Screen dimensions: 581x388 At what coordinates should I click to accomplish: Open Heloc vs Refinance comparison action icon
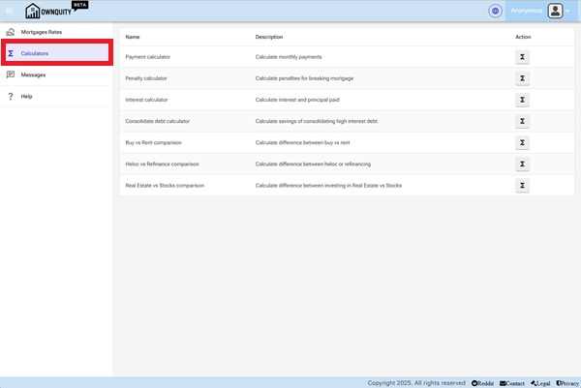522,164
